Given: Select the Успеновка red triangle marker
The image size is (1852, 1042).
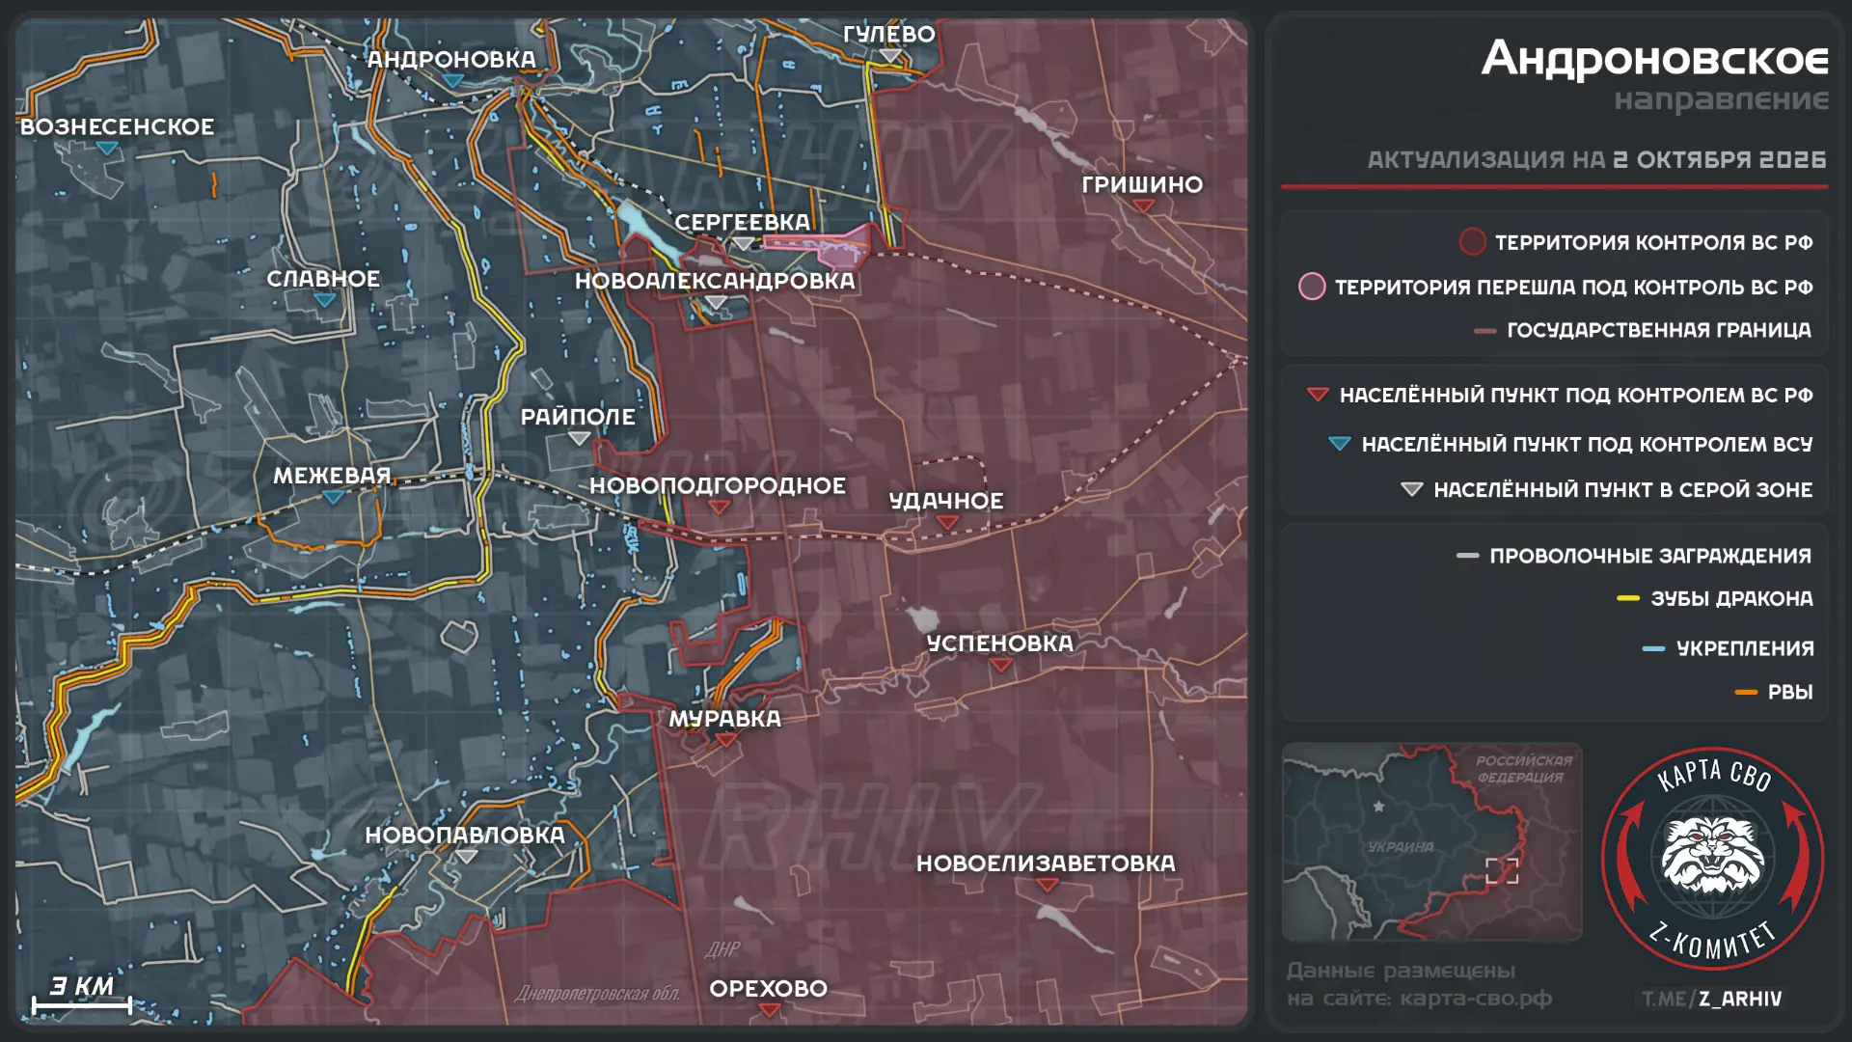Looking at the screenshot, I should (1000, 666).
